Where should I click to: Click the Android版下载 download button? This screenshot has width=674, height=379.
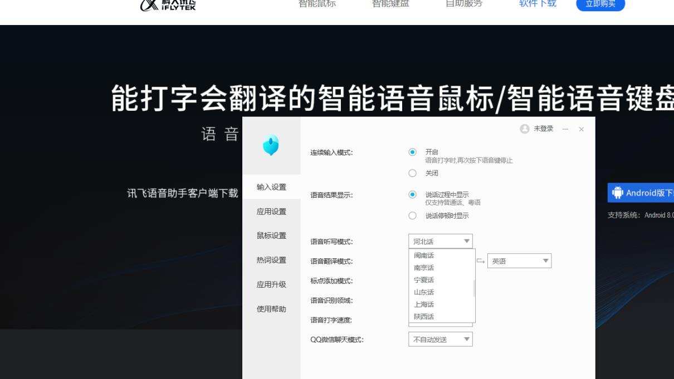pyautogui.click(x=641, y=193)
